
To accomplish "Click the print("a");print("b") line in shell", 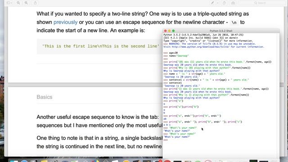I will click(x=181, y=107).
